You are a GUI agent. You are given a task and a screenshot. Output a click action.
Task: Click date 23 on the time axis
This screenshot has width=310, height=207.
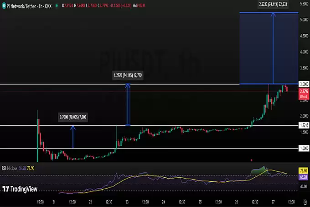click(126, 202)
